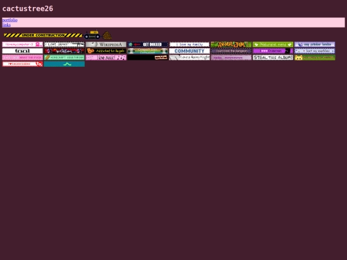Click the 'I love beanie babies' ty badge

pyautogui.click(x=22, y=64)
